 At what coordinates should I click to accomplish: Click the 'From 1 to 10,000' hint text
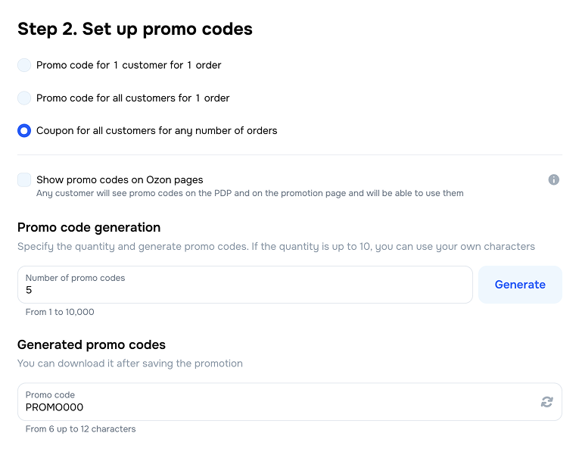tap(60, 312)
